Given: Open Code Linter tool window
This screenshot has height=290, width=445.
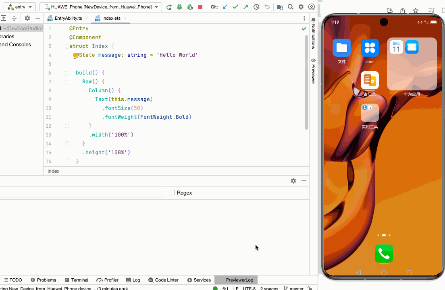Looking at the screenshot, I should click(163, 280).
